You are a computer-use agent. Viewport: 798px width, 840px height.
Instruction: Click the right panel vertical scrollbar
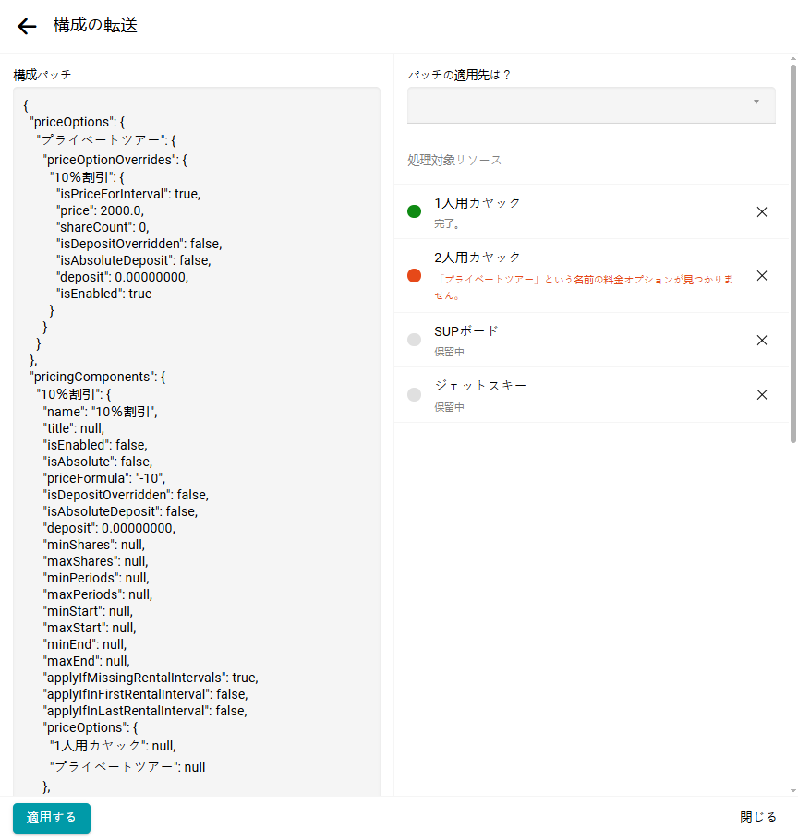pyautogui.click(x=792, y=249)
